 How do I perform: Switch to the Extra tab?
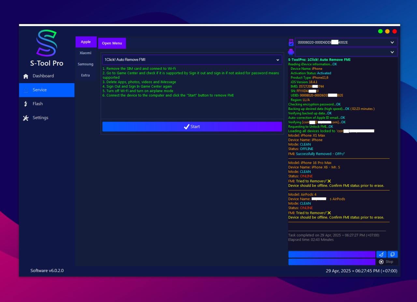[x=86, y=75]
